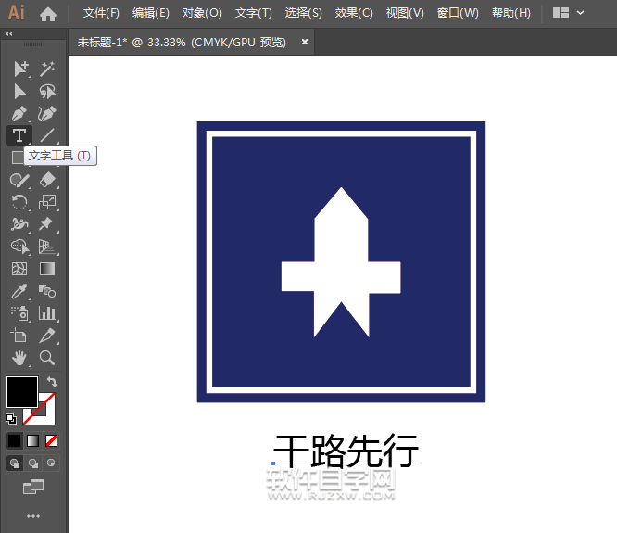Enable Draw Inside mode
Image resolution: width=617 pixels, height=533 pixels.
(51, 463)
